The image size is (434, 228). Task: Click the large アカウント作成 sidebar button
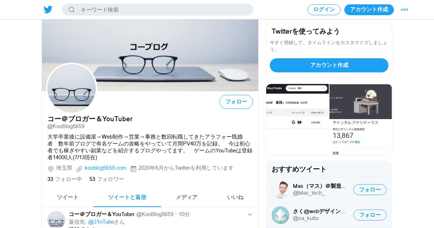click(329, 66)
